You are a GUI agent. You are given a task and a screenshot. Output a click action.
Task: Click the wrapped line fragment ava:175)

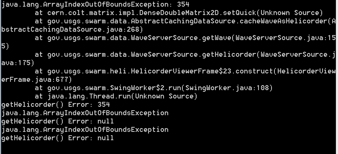point(18,63)
